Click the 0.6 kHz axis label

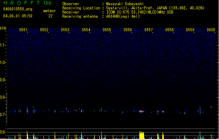click(x=3, y=132)
